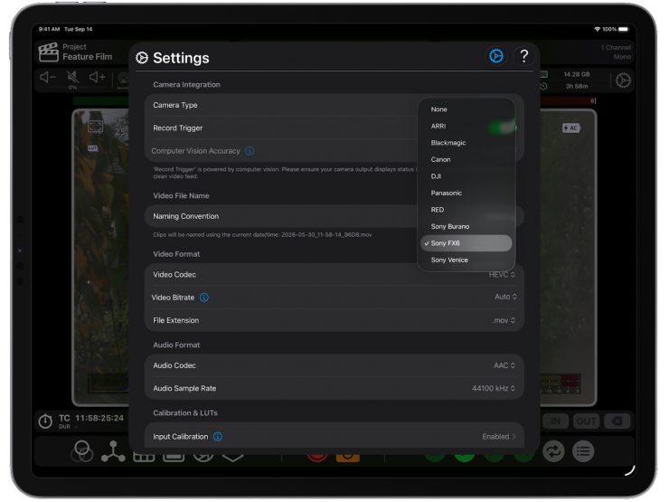Image resolution: width=669 pixels, height=502 pixels.
Task: Tap the timecode stopwatch icon
Action: pos(45,421)
